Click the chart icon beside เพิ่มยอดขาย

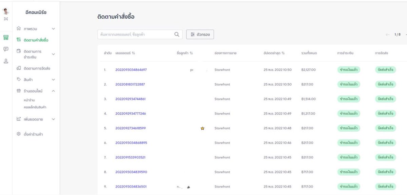[19, 119]
